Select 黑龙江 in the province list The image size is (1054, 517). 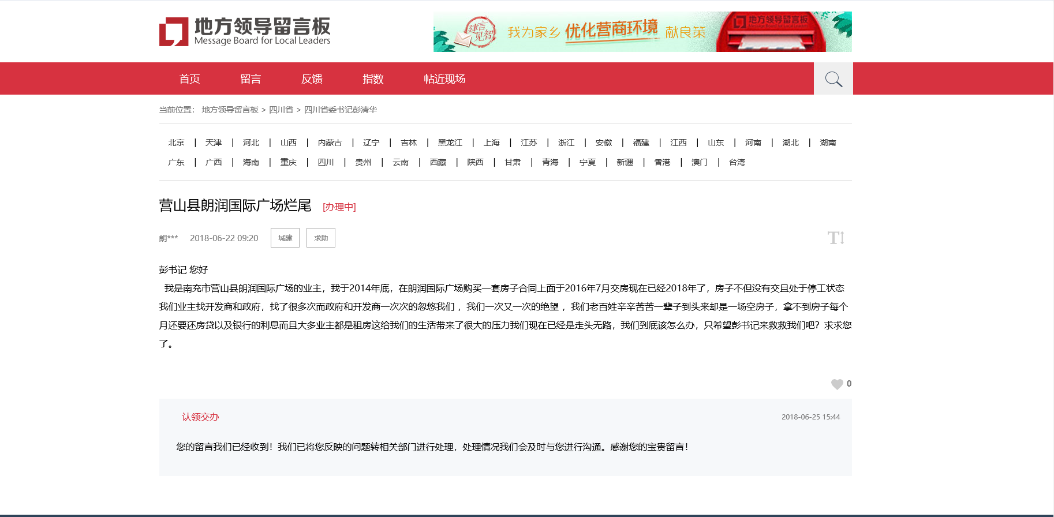[450, 143]
